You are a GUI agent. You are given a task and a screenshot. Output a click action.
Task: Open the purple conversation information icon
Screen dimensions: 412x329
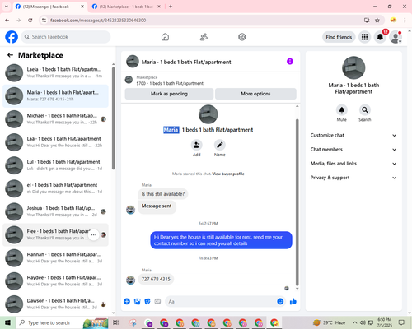[x=290, y=62]
